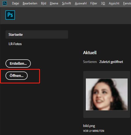Click the small Ps icon in menu bar
Image resolution: width=131 pixels, height=135 pixels.
[x=5, y=3]
